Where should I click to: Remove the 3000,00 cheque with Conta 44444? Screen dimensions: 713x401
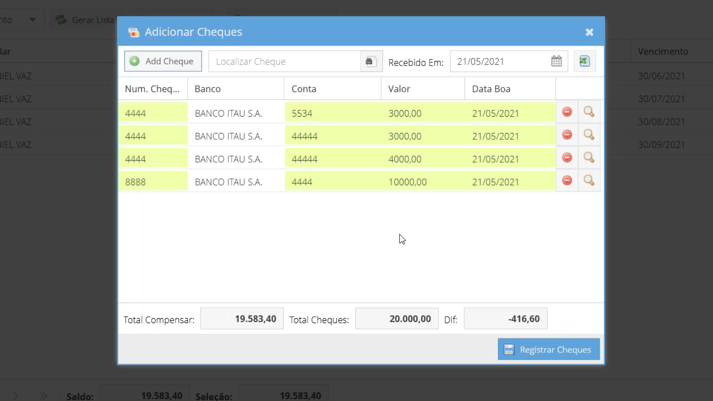tap(567, 135)
